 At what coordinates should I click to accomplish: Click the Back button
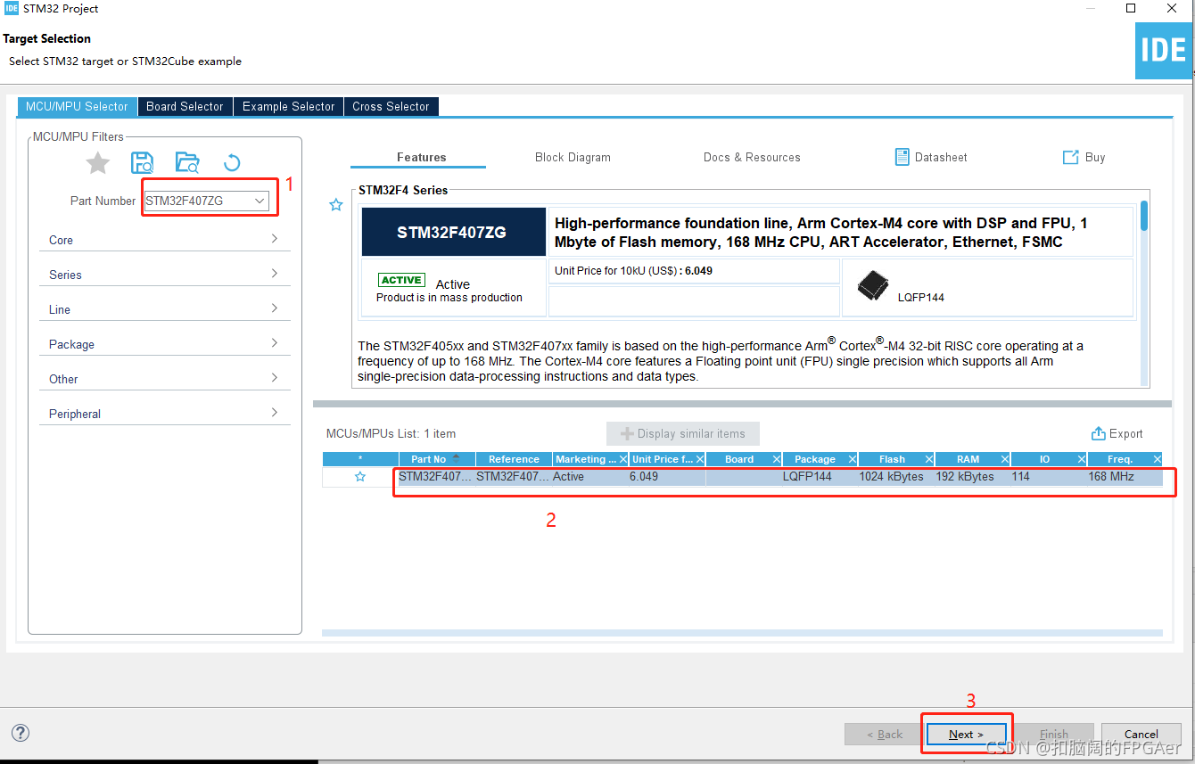[885, 735]
